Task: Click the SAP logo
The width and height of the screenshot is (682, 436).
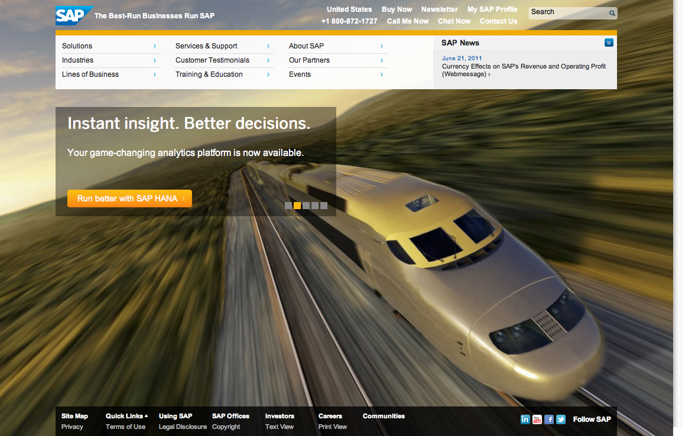Action: tap(74, 15)
